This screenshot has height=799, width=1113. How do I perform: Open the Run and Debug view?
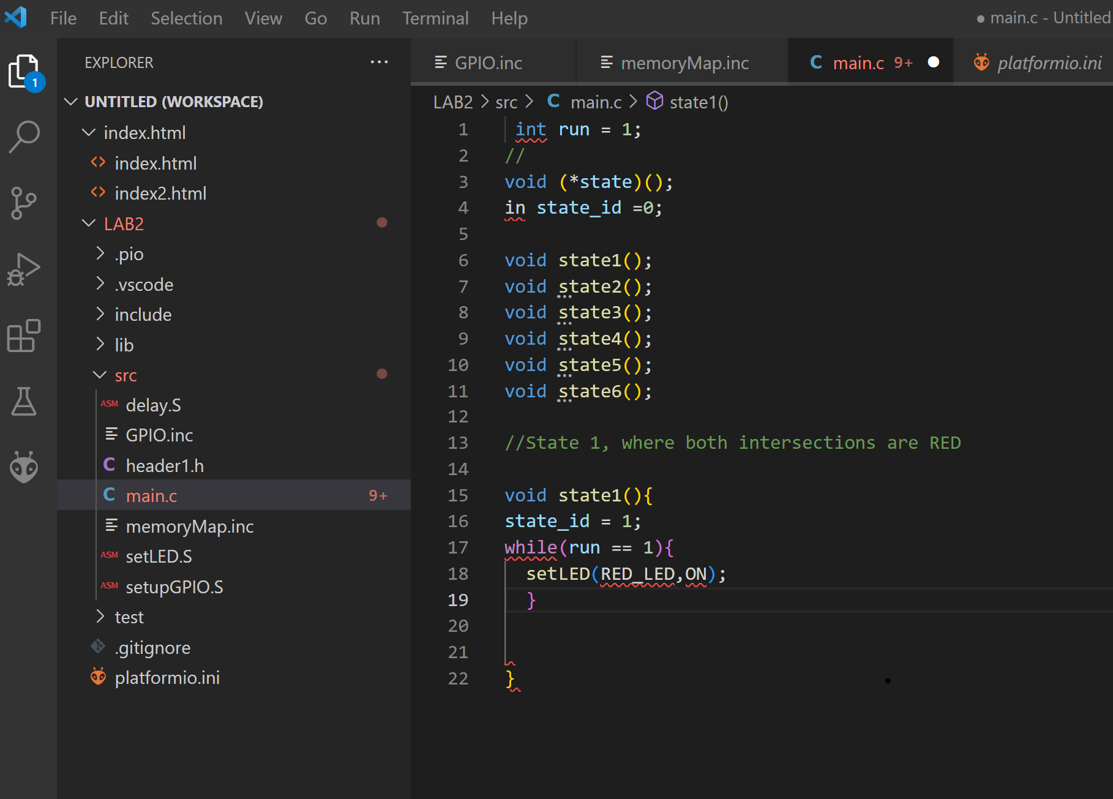[x=24, y=269]
